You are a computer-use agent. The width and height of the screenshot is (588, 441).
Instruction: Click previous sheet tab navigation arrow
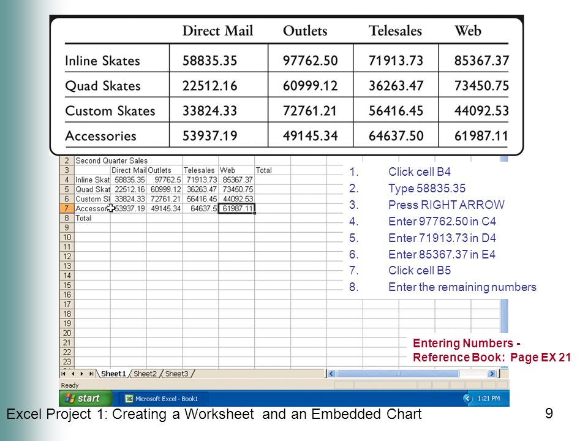(x=73, y=374)
